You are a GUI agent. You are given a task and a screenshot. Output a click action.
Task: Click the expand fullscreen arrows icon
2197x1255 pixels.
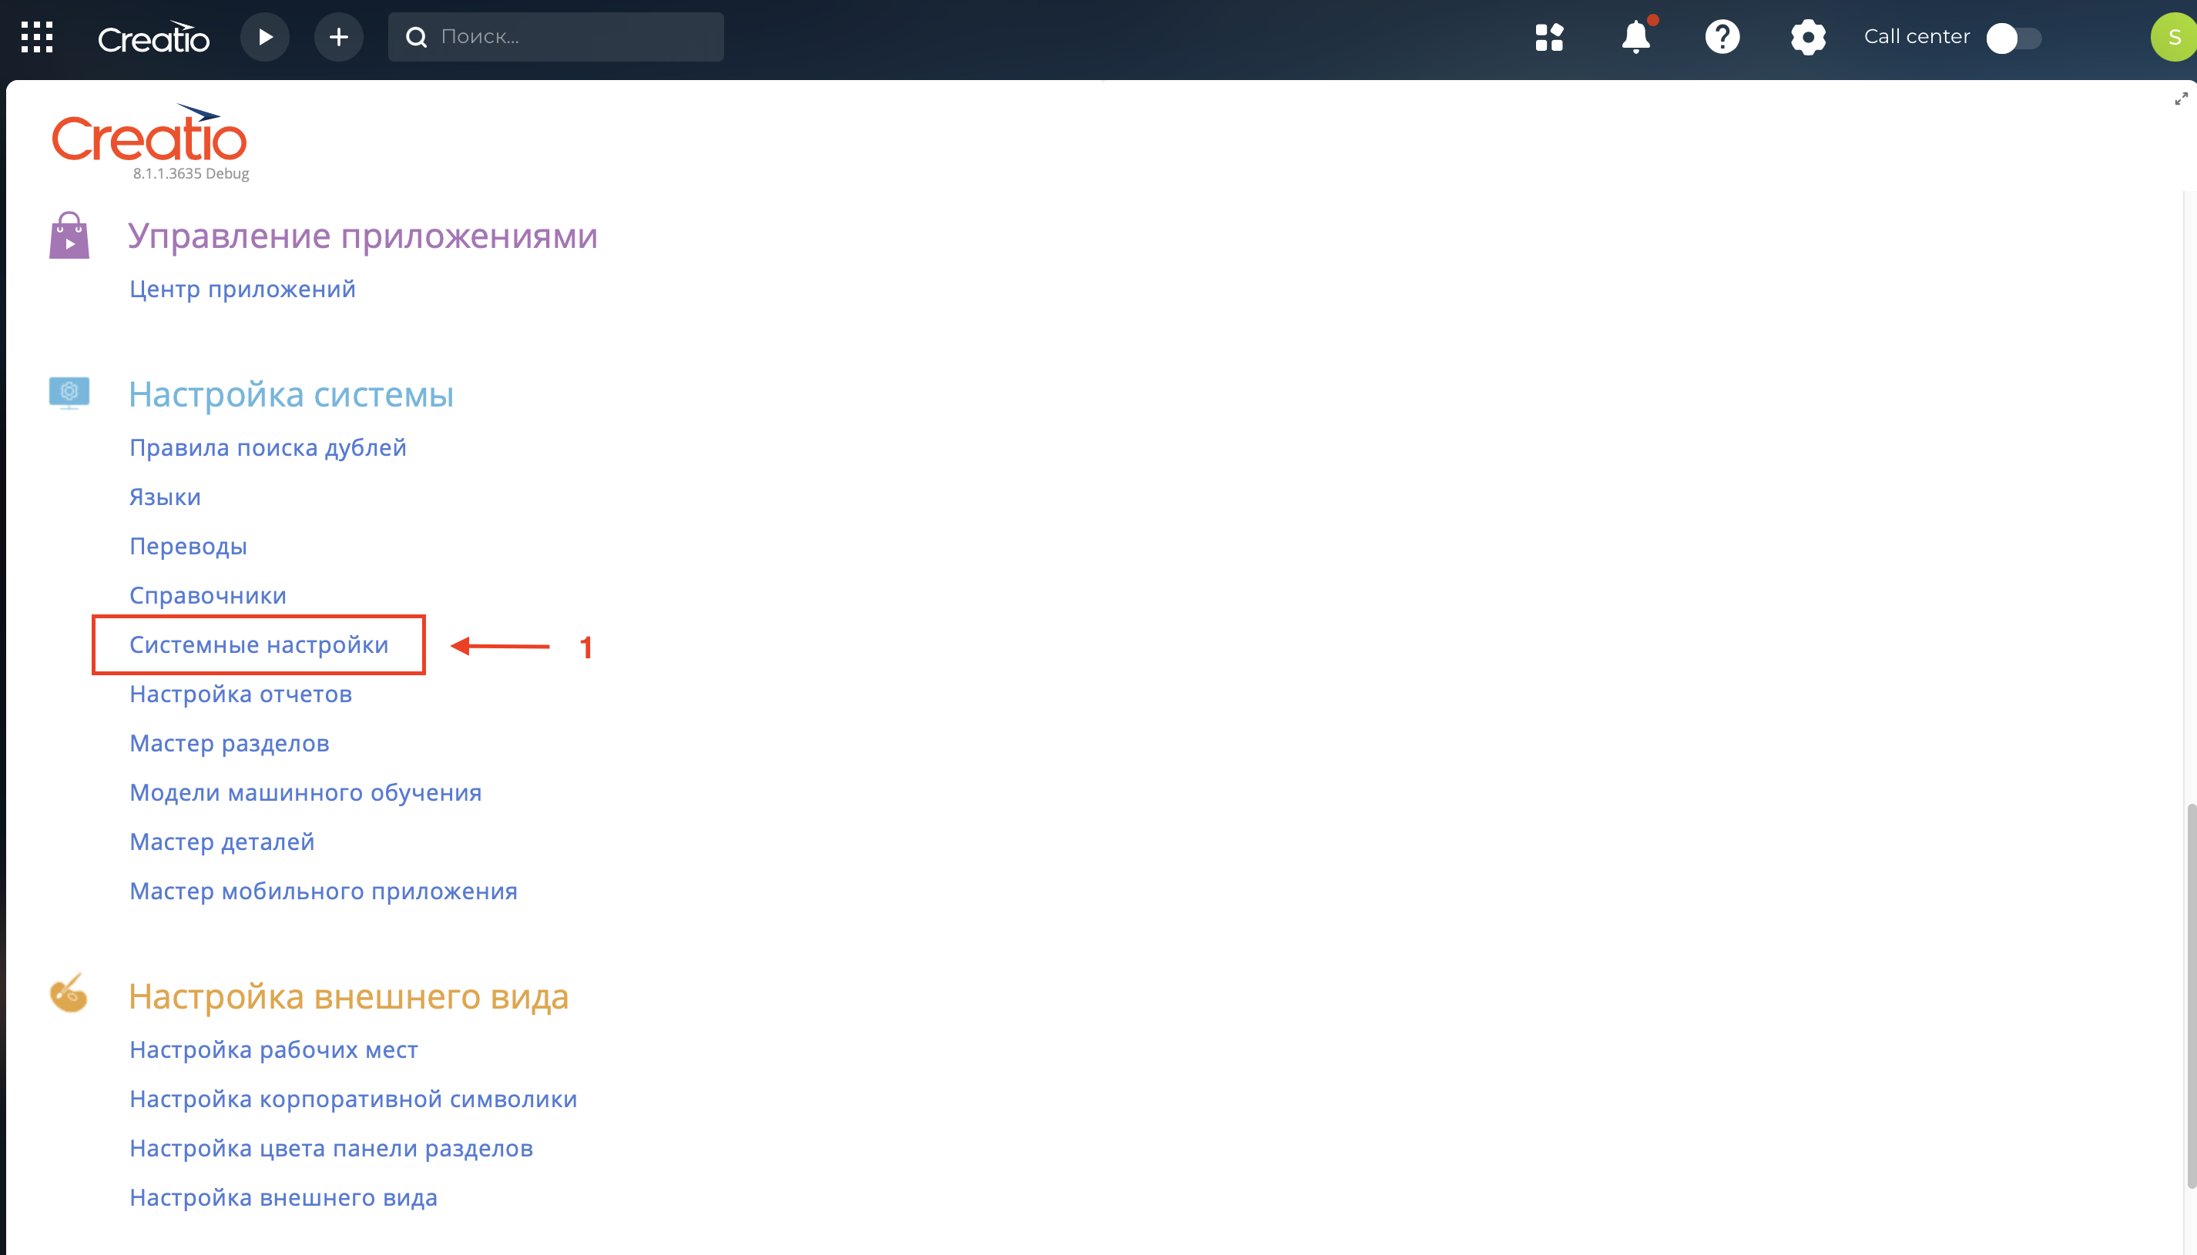coord(2182,99)
